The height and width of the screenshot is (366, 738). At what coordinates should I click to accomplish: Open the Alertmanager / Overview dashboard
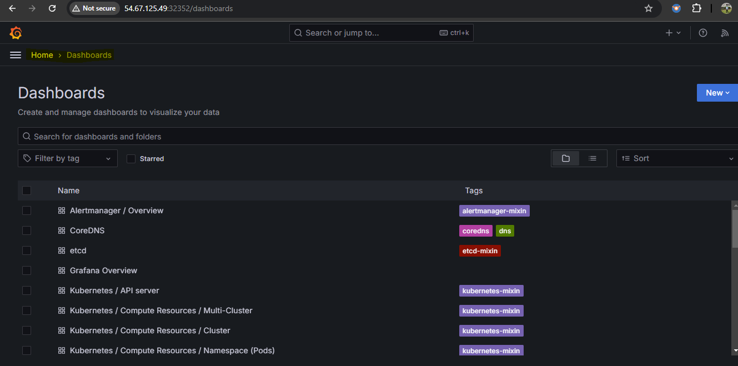tap(117, 210)
